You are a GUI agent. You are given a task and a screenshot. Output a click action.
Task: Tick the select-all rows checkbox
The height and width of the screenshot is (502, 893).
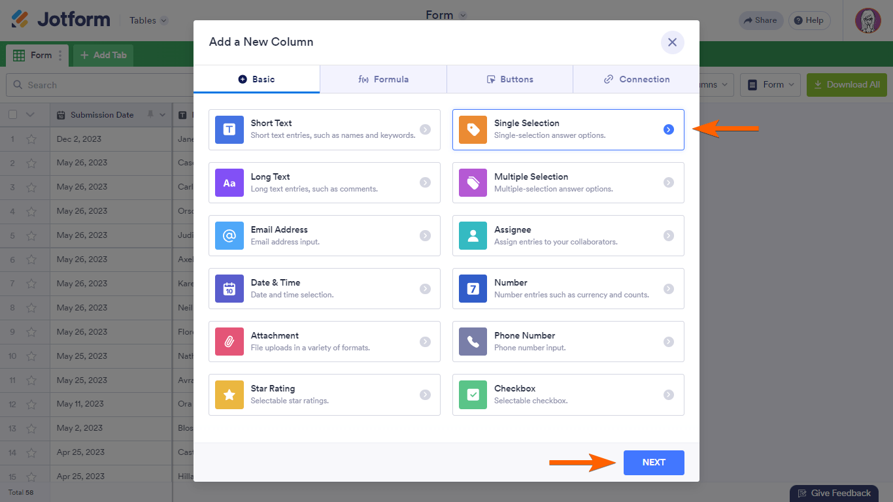pyautogui.click(x=13, y=115)
